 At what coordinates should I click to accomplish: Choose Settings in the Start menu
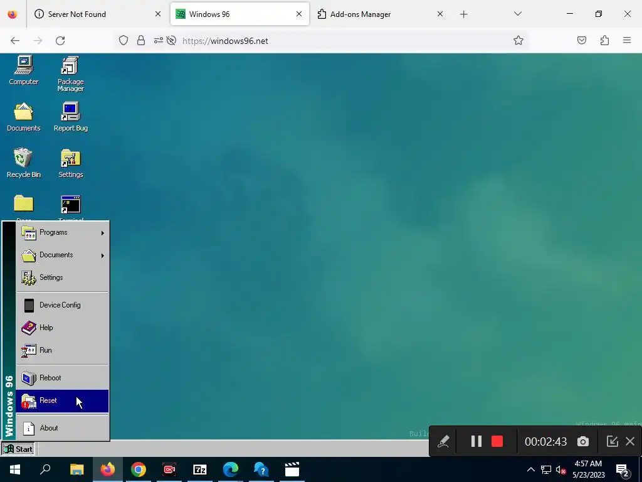click(62, 277)
